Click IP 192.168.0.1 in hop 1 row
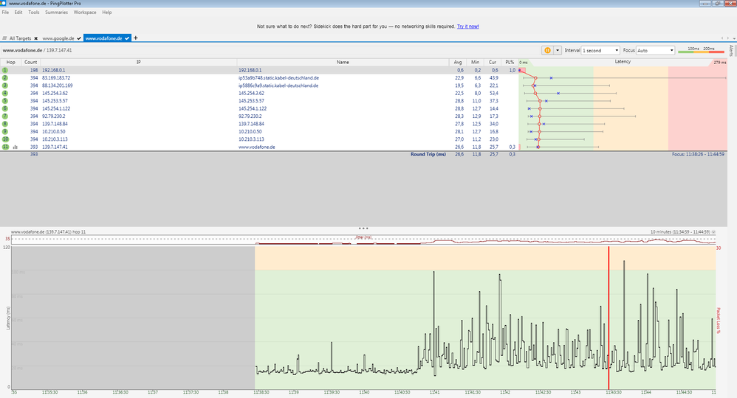This screenshot has height=398, width=737. click(54, 70)
